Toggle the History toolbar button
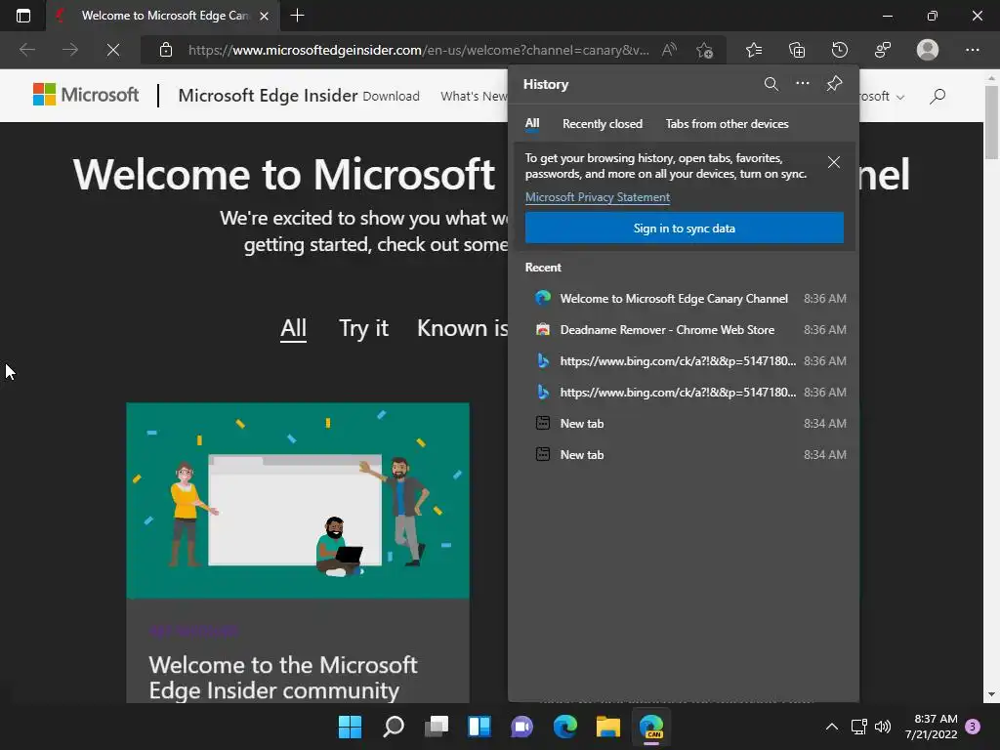Image resolution: width=1000 pixels, height=750 pixels. [840, 50]
